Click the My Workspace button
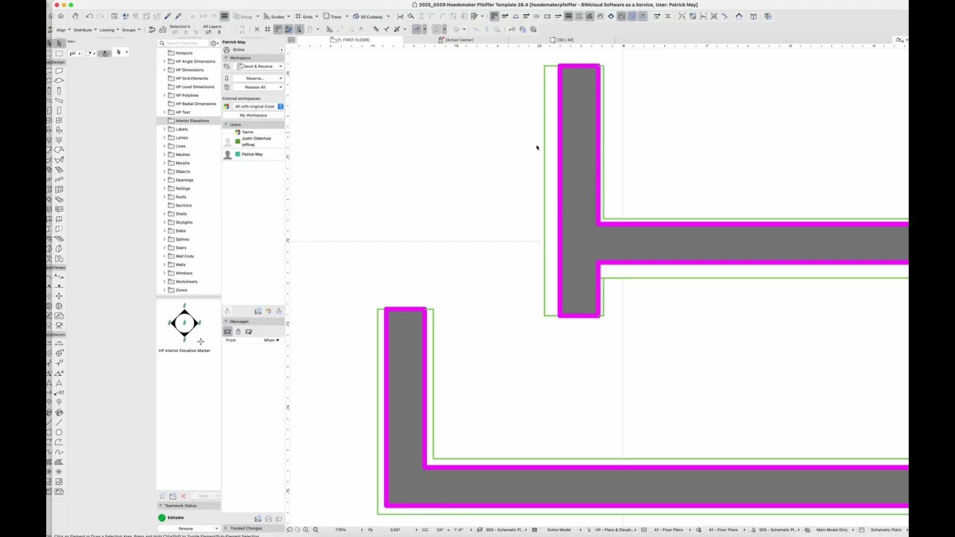 click(253, 116)
